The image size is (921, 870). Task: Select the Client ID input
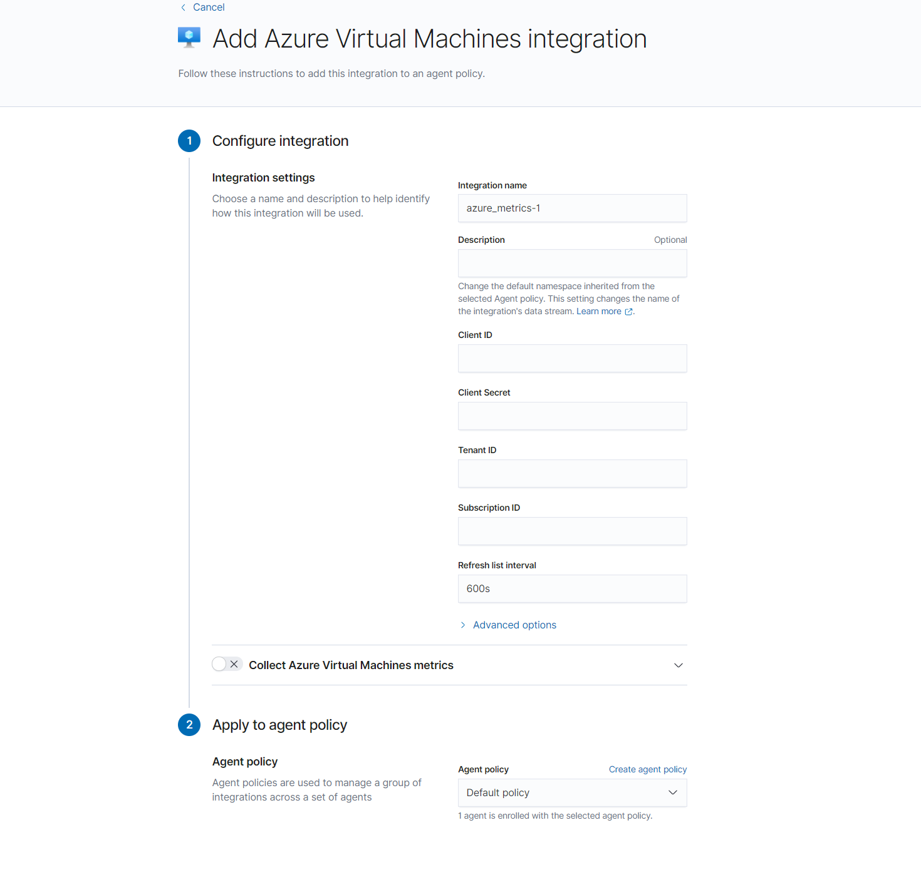coord(573,358)
